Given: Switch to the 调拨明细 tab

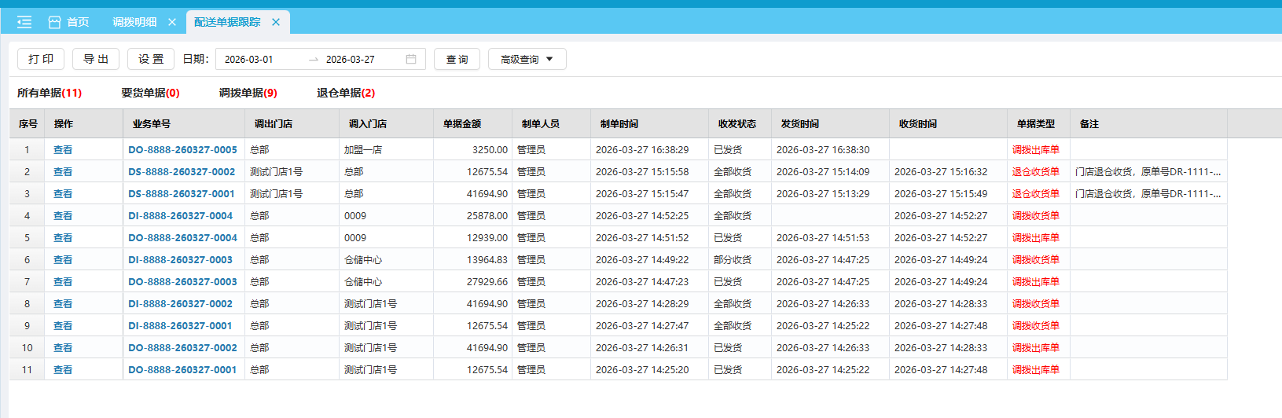Looking at the screenshot, I should tap(134, 22).
